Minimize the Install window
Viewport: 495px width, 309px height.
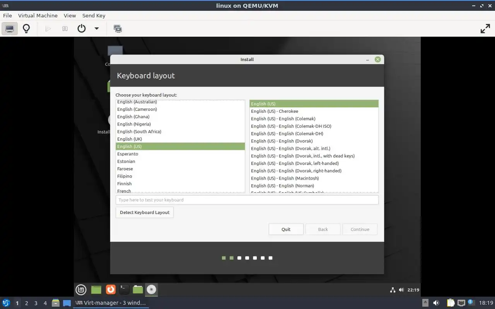click(x=368, y=59)
